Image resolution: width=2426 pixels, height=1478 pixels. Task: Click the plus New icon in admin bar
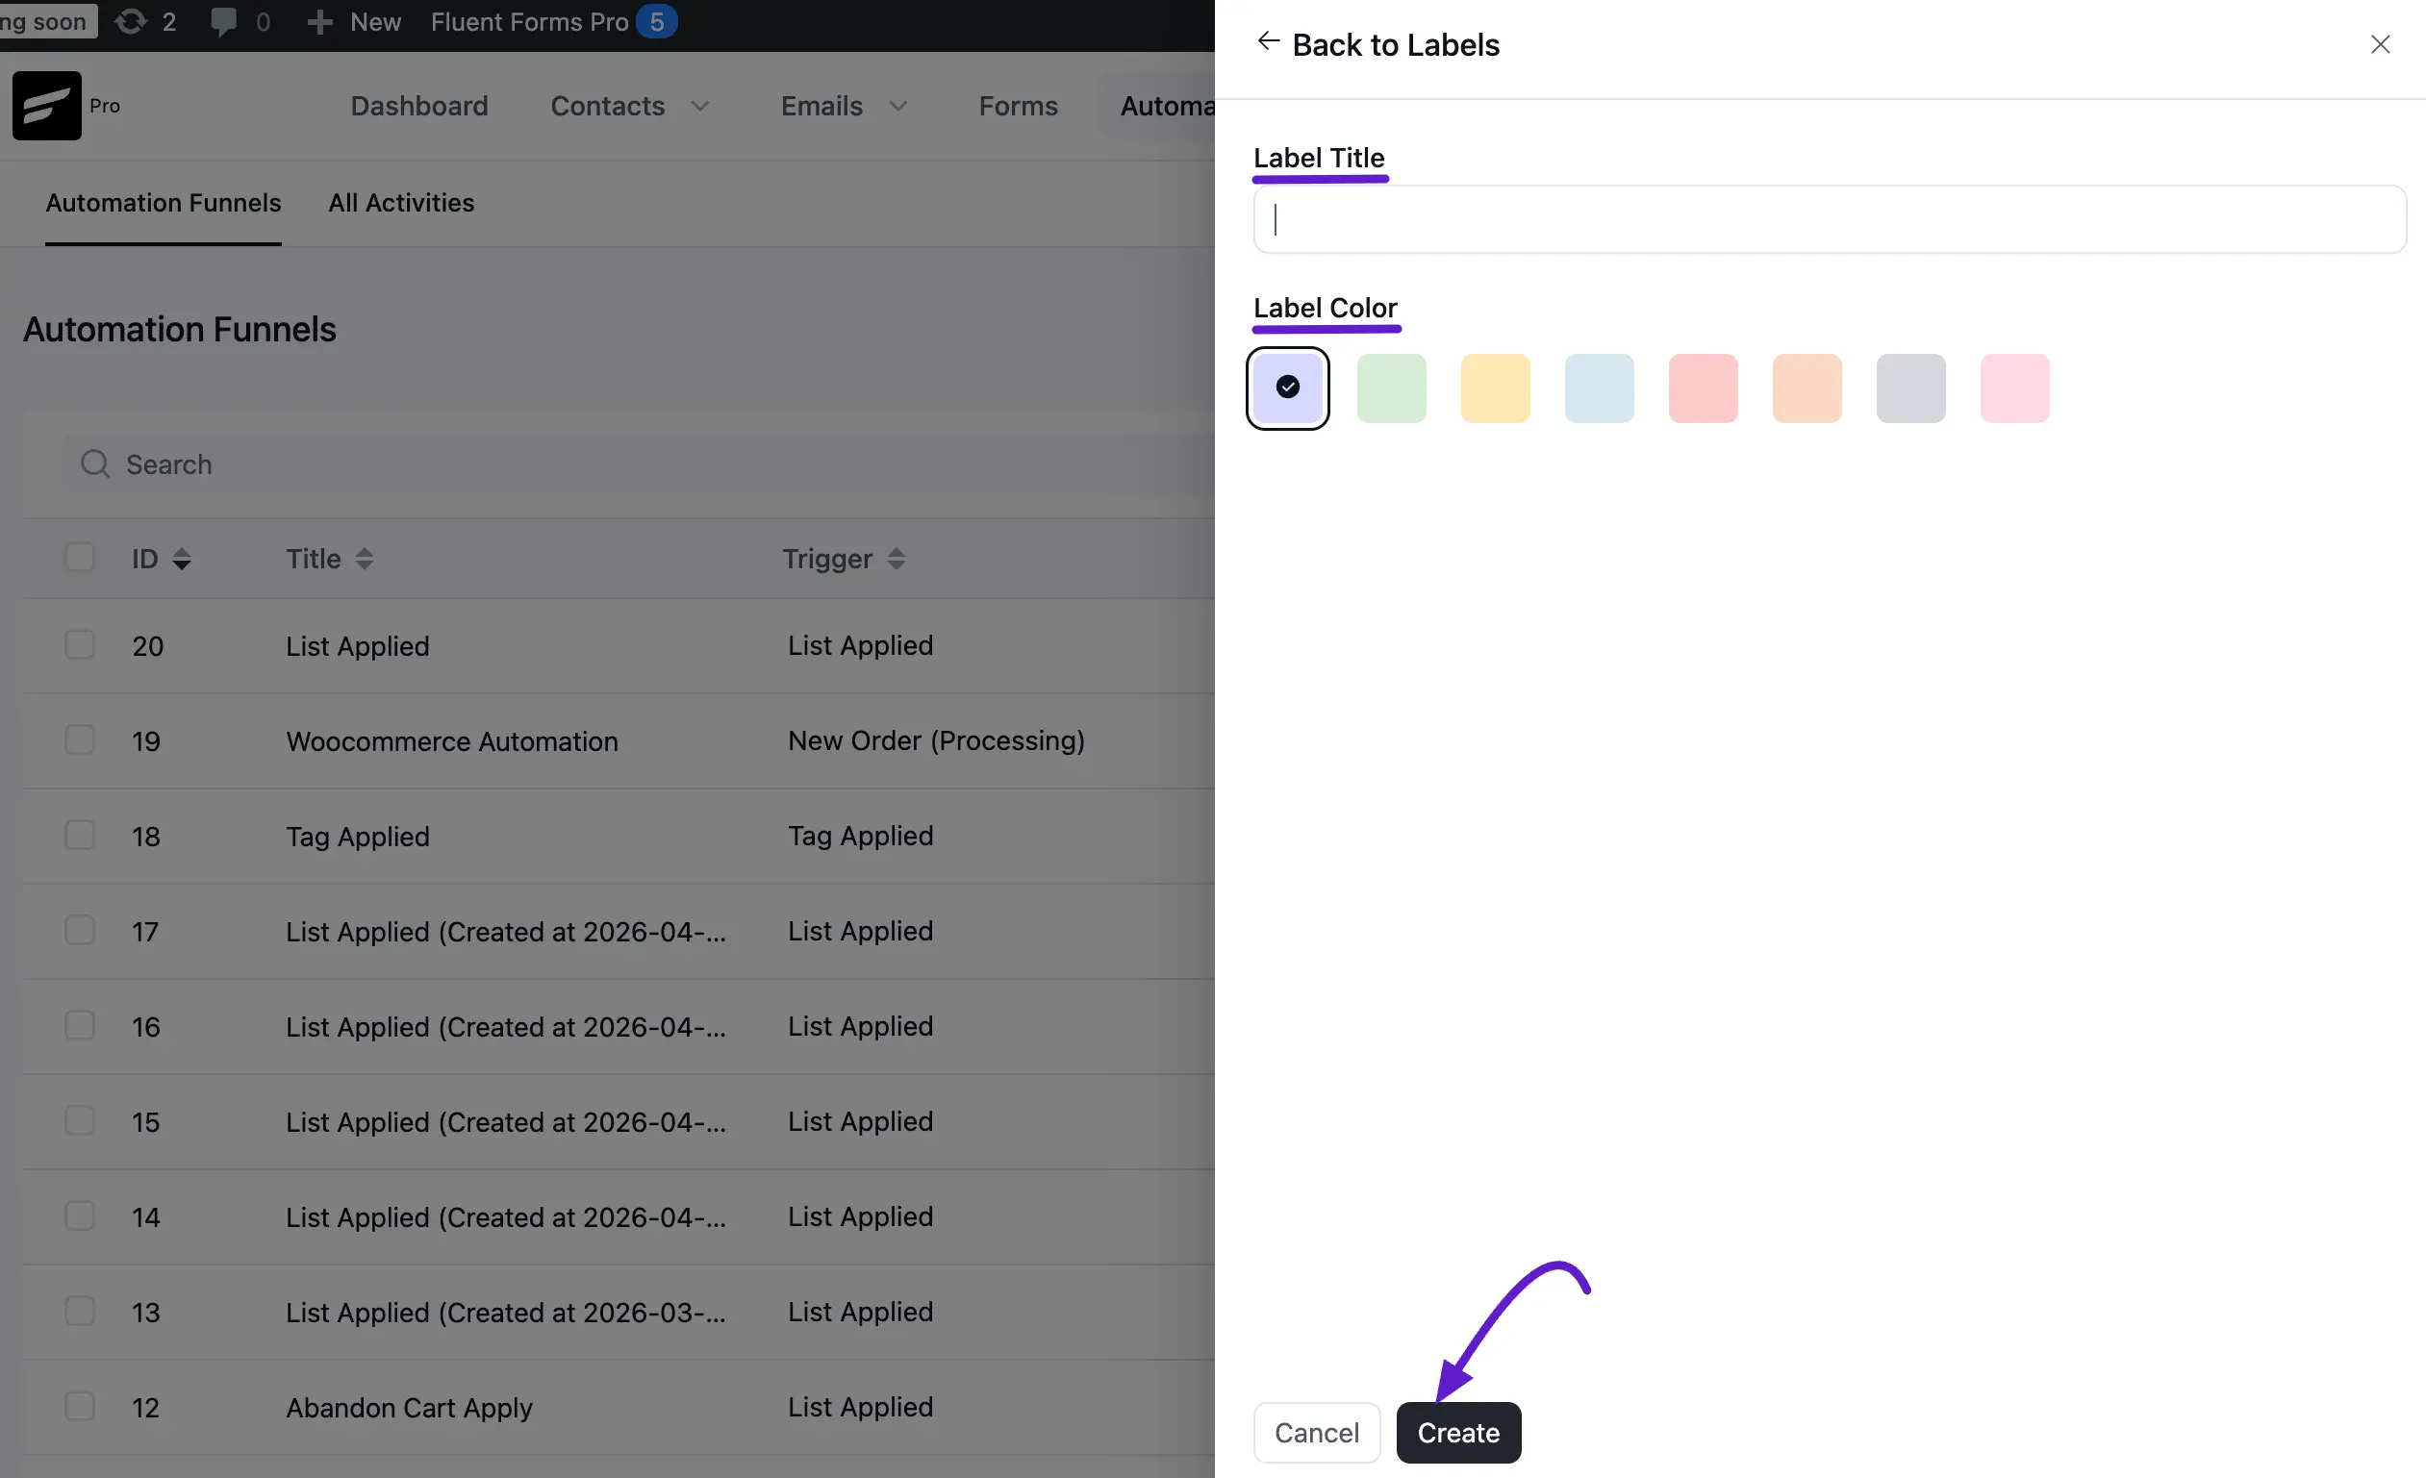click(319, 22)
